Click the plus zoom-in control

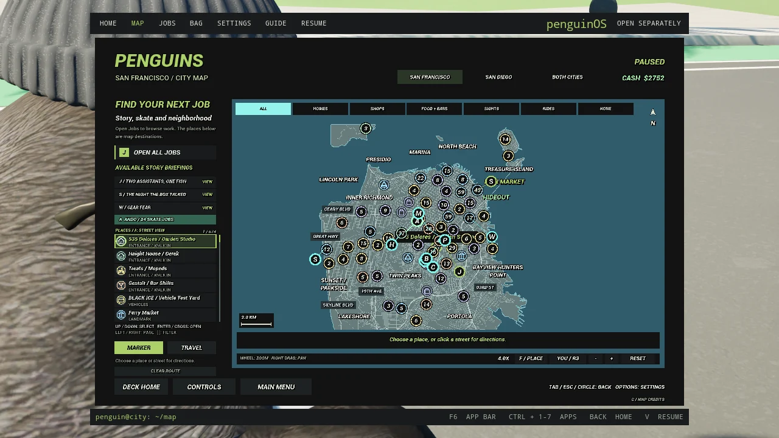click(x=612, y=358)
